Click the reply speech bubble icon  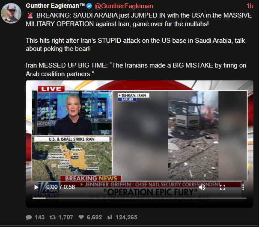[x=29, y=218]
